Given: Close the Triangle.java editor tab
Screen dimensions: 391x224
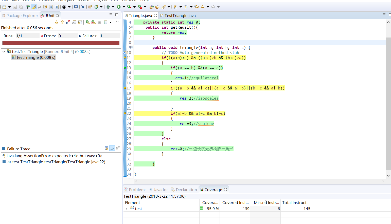Looking at the screenshot, I should click(155, 15).
